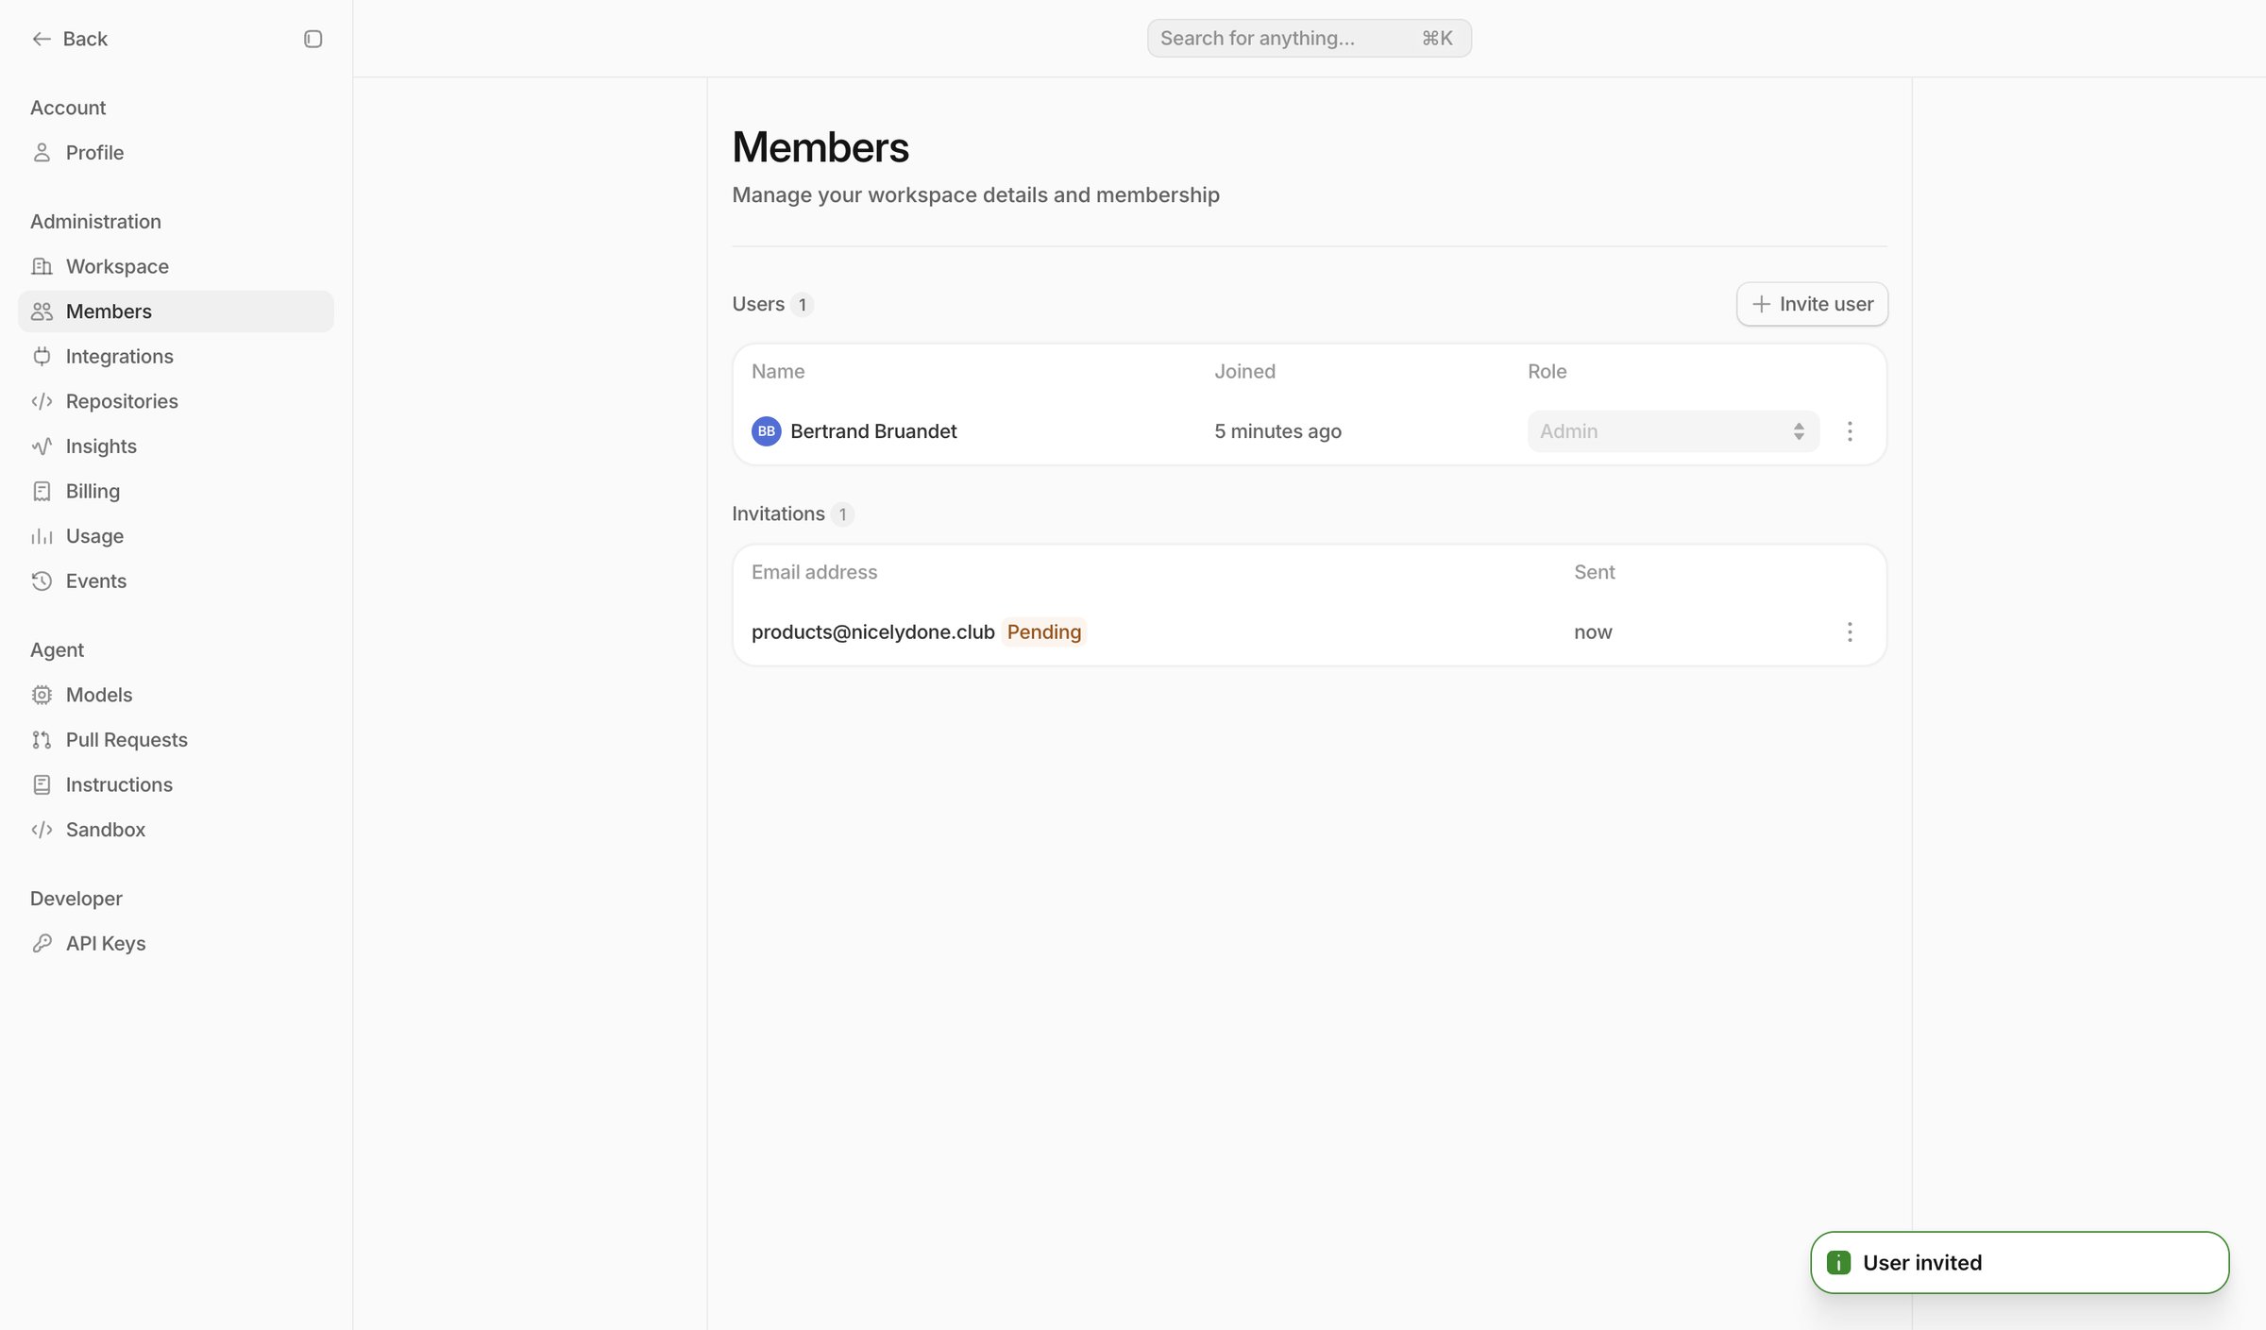
Task: Click the Models chip icon
Action: (x=42, y=695)
